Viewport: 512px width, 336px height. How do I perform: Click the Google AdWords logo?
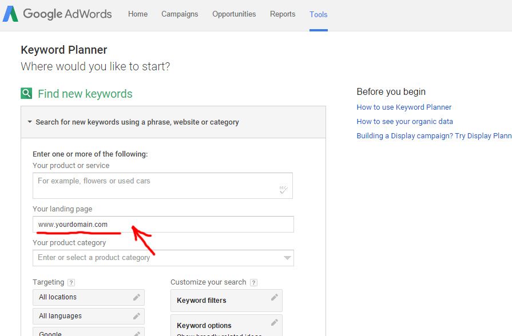pos(57,14)
